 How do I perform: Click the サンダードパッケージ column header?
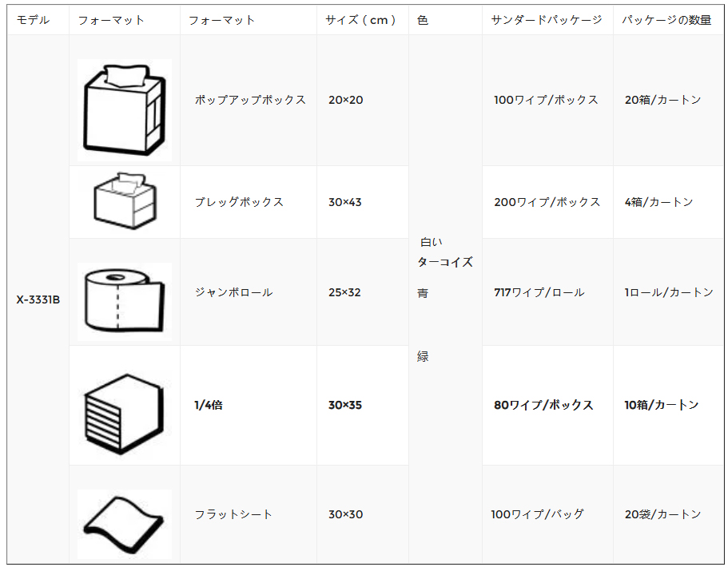(x=547, y=20)
